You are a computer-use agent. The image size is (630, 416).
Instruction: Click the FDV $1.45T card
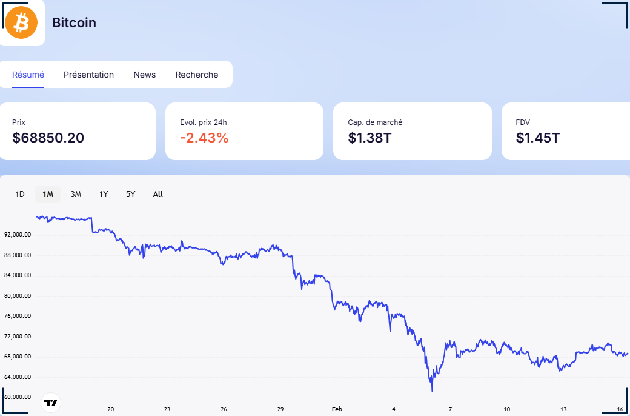[x=566, y=131]
